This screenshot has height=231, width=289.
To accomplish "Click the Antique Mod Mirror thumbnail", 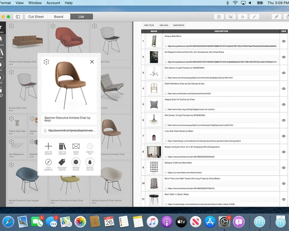I will [x=154, y=41].
